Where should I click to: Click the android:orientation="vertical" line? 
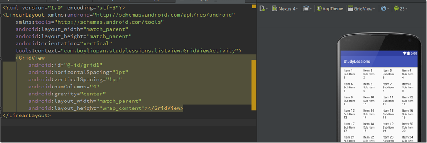click(64, 43)
